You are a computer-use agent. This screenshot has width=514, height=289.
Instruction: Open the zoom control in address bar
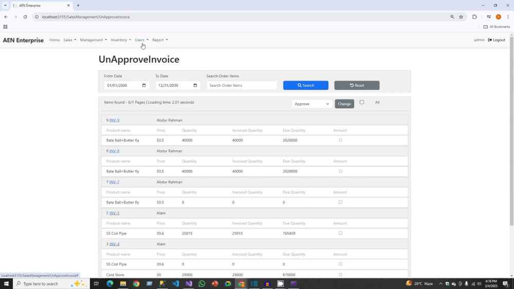(x=452, y=17)
